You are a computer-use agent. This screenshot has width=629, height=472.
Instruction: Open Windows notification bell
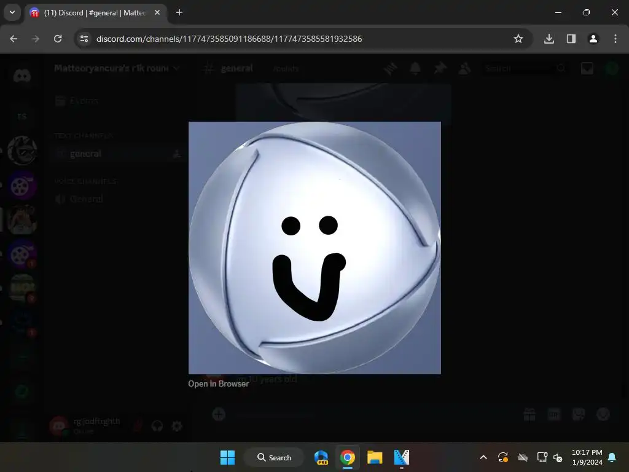[612, 457]
